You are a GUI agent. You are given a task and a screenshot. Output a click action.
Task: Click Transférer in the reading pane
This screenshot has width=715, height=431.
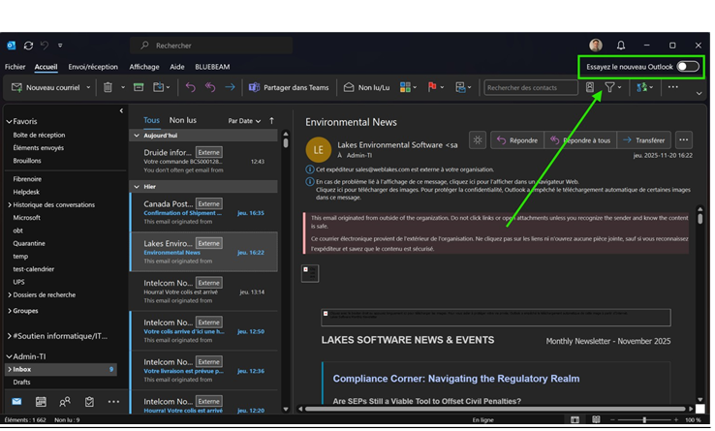click(x=644, y=140)
